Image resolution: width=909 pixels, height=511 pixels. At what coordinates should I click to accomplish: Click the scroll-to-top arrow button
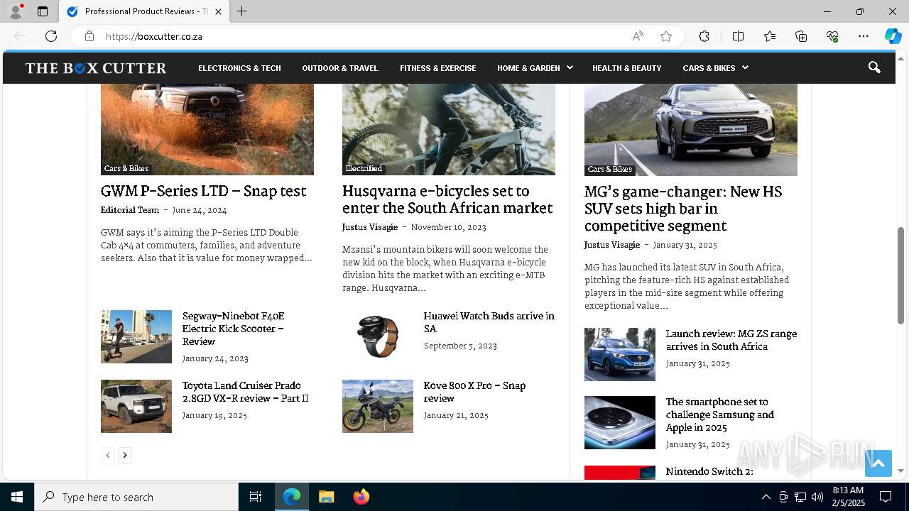878,463
